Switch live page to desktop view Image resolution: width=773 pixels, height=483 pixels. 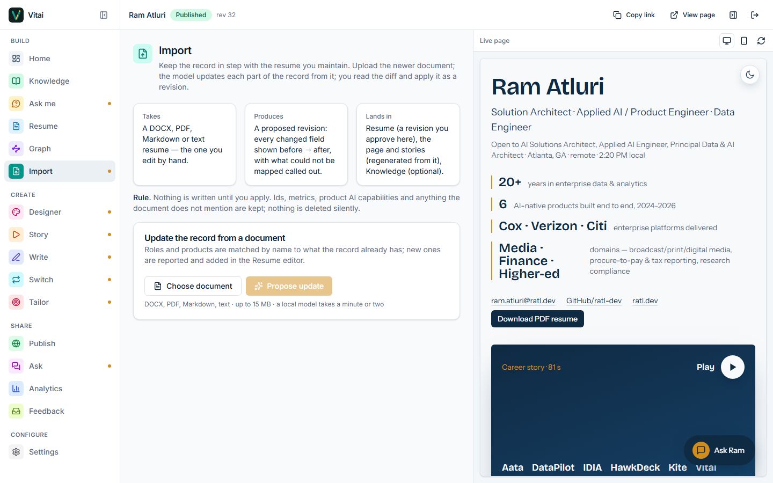click(727, 41)
